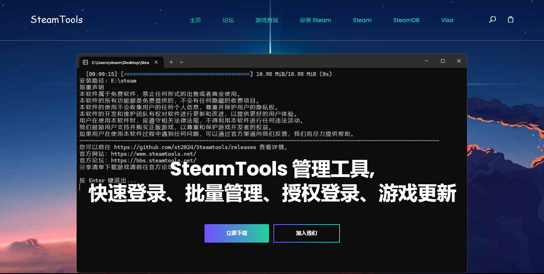Open the Visa nav item
544x274 pixels.
(447, 20)
